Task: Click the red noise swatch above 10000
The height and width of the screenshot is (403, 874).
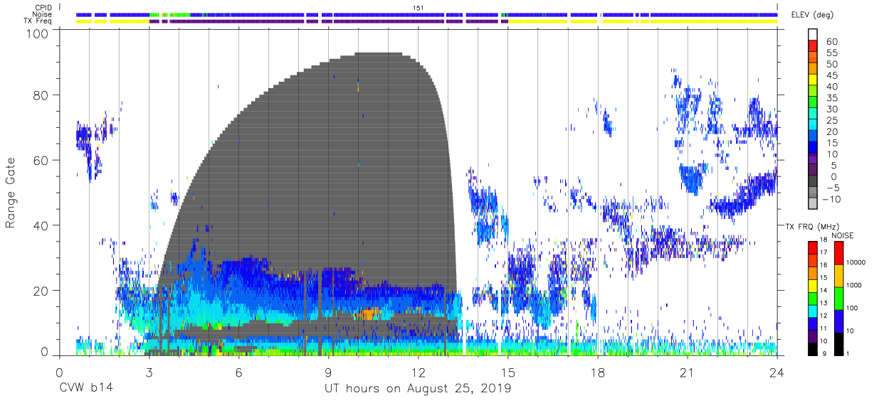Action: click(839, 253)
